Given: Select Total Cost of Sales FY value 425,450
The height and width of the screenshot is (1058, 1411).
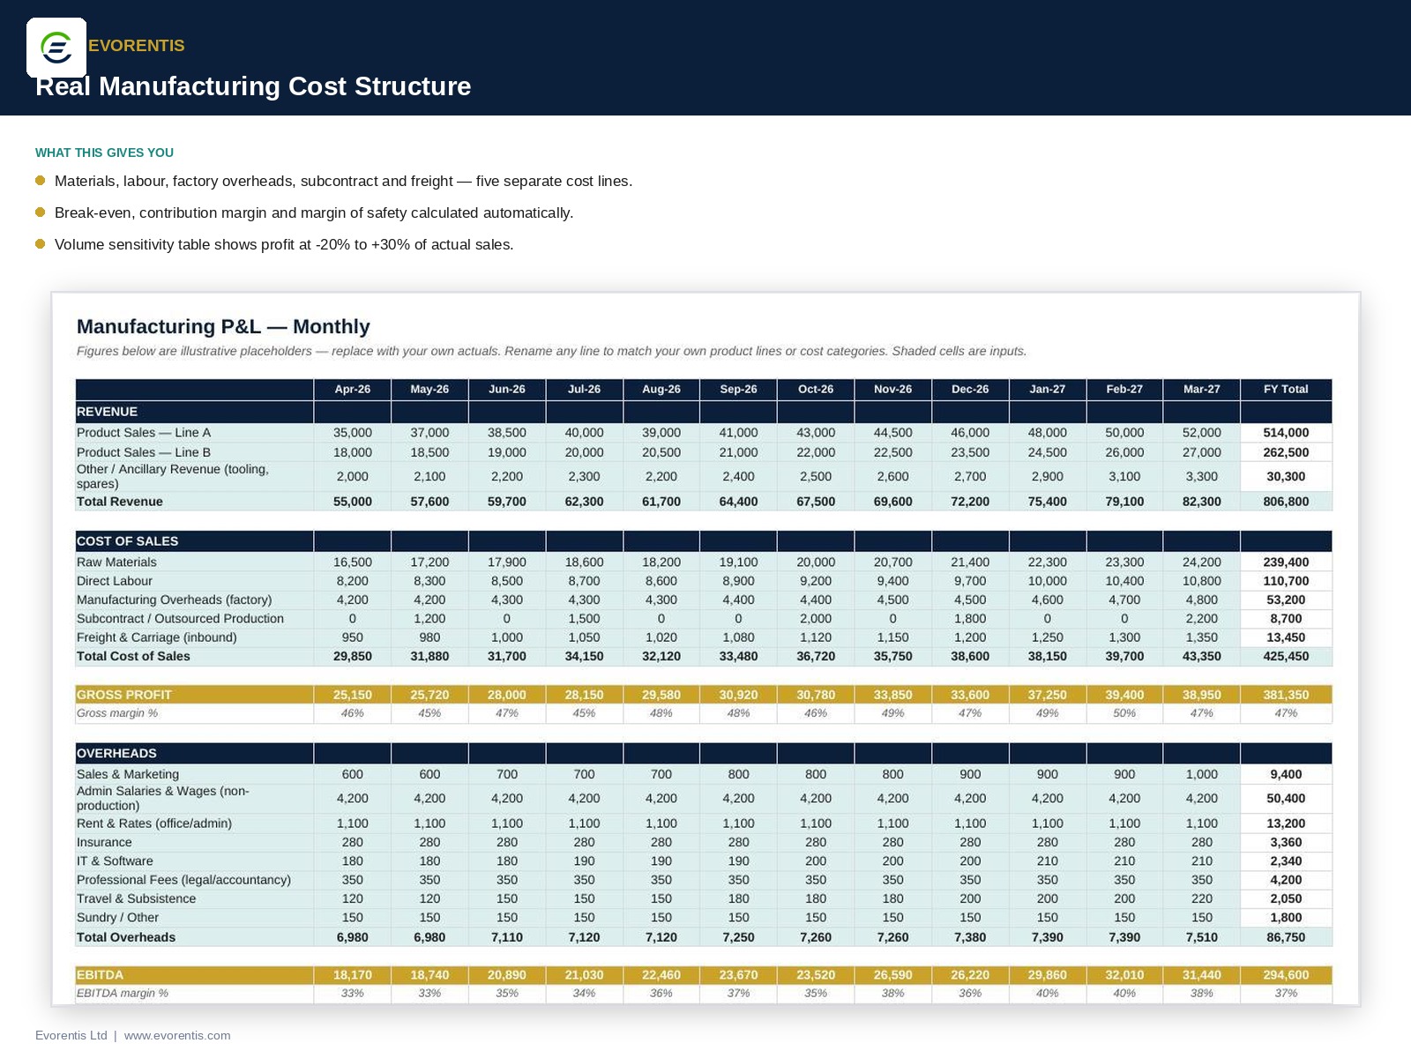Looking at the screenshot, I should [x=1286, y=656].
